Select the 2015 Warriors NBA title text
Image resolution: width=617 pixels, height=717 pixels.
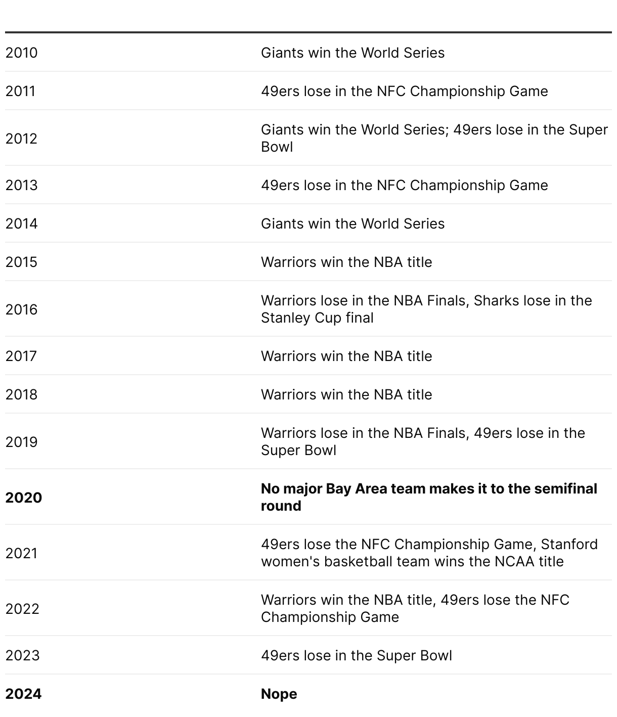click(x=346, y=262)
